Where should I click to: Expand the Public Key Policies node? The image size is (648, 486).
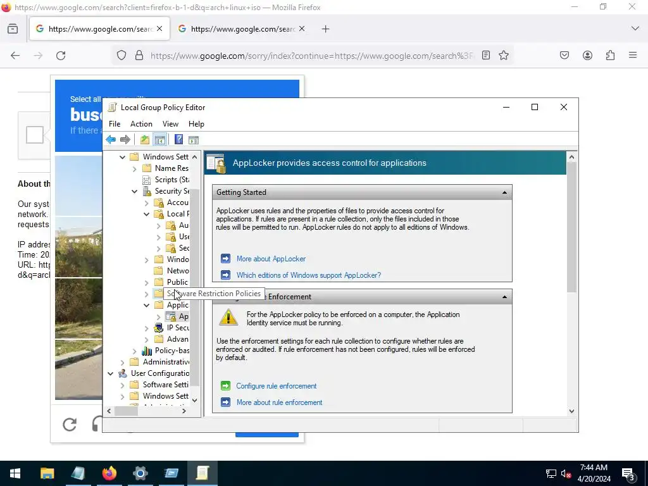[146, 283]
